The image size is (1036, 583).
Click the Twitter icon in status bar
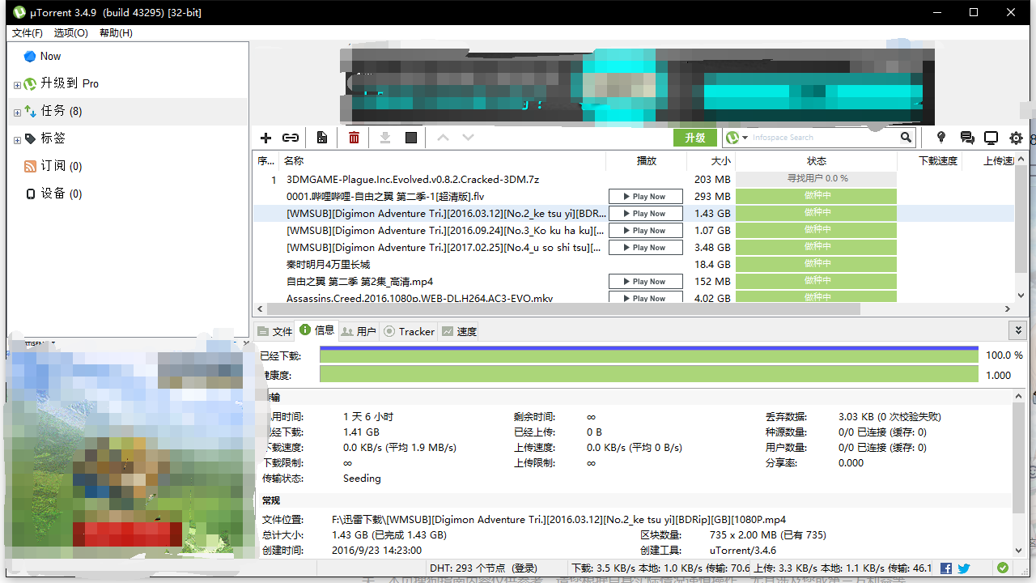[963, 568]
